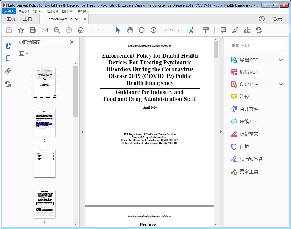
Task: Expand the 导出 PDF options chevron
Action: click(281, 60)
